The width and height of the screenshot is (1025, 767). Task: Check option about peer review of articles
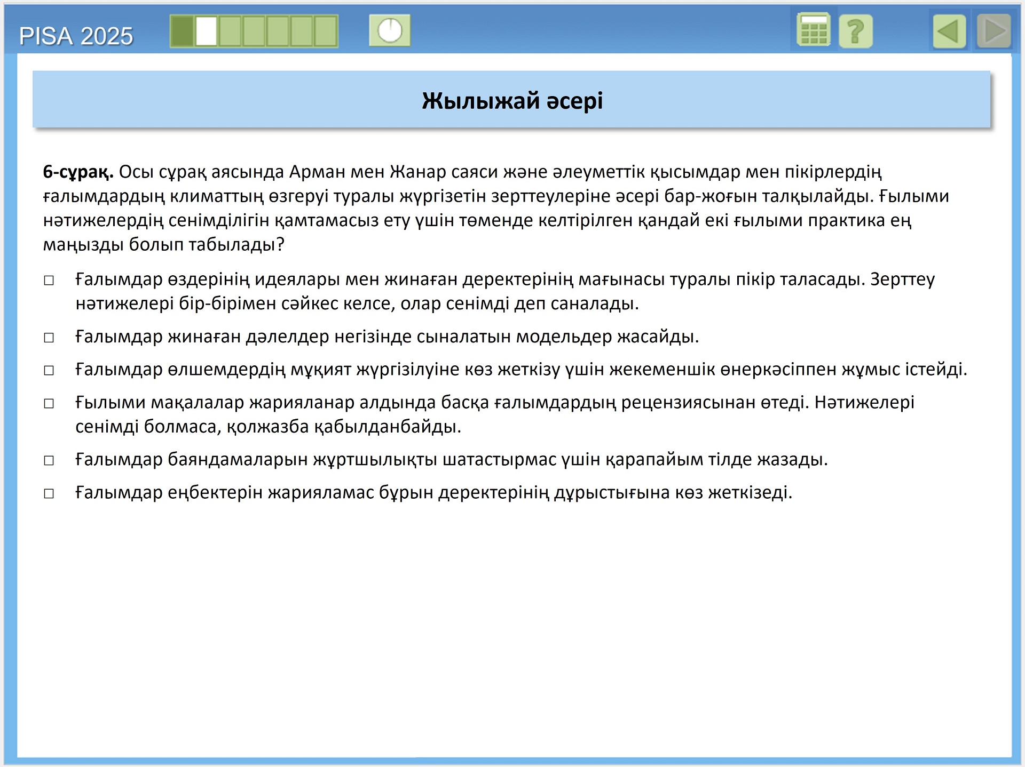click(x=49, y=403)
